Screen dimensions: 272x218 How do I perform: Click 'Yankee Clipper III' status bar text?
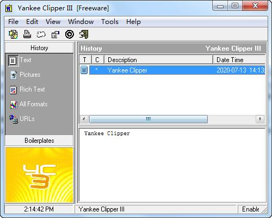(x=102, y=209)
